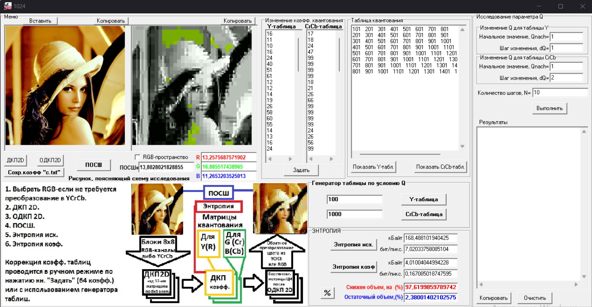Viewport: 592px width, 307px height.
Task: Click the Qnach field for table CrCb
Action: point(566,67)
